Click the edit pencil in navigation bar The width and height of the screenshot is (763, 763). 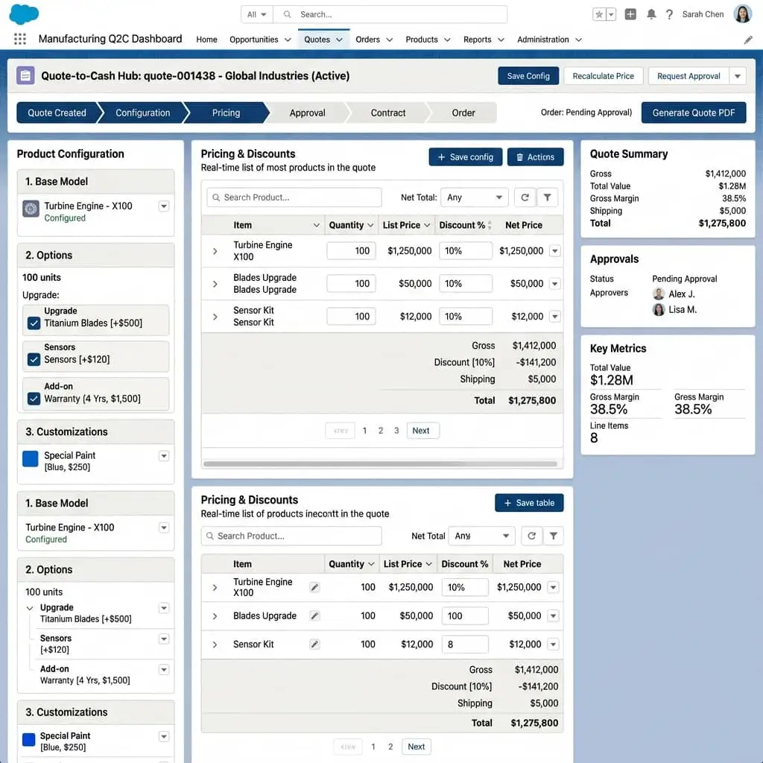tap(748, 40)
